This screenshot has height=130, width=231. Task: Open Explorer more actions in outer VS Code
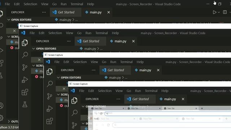(44, 12)
